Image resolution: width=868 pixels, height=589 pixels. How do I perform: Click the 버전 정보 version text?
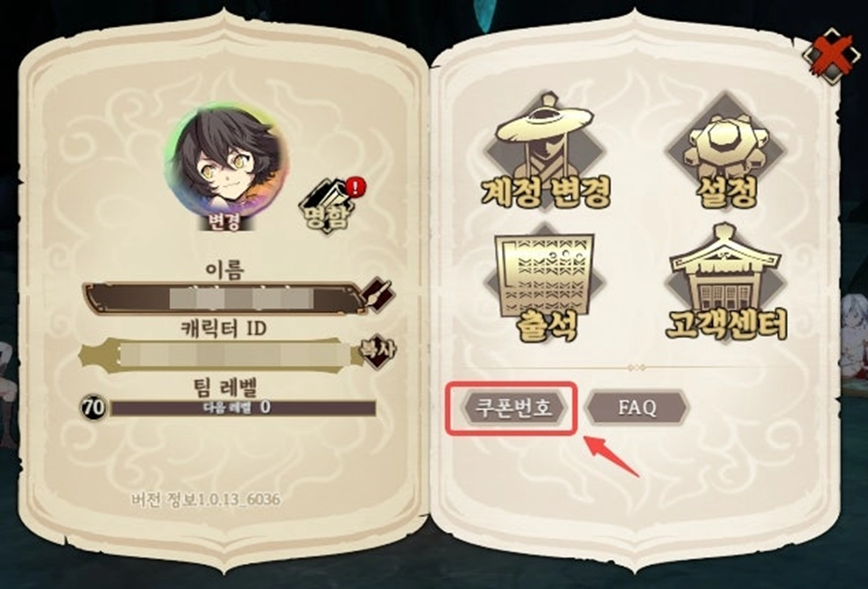pos(205,500)
